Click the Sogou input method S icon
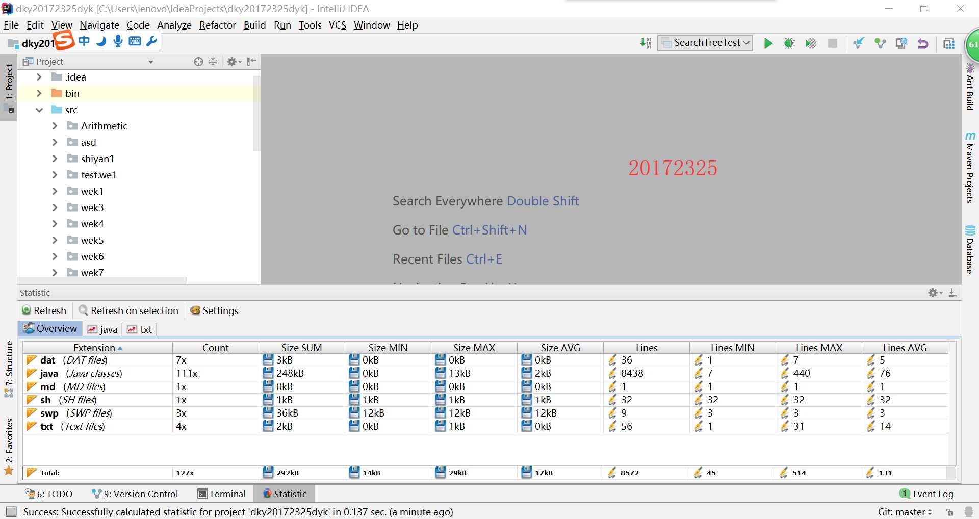979x519 pixels. click(64, 40)
